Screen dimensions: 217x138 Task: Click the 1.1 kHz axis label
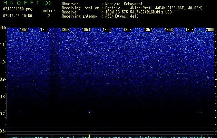[3, 45]
